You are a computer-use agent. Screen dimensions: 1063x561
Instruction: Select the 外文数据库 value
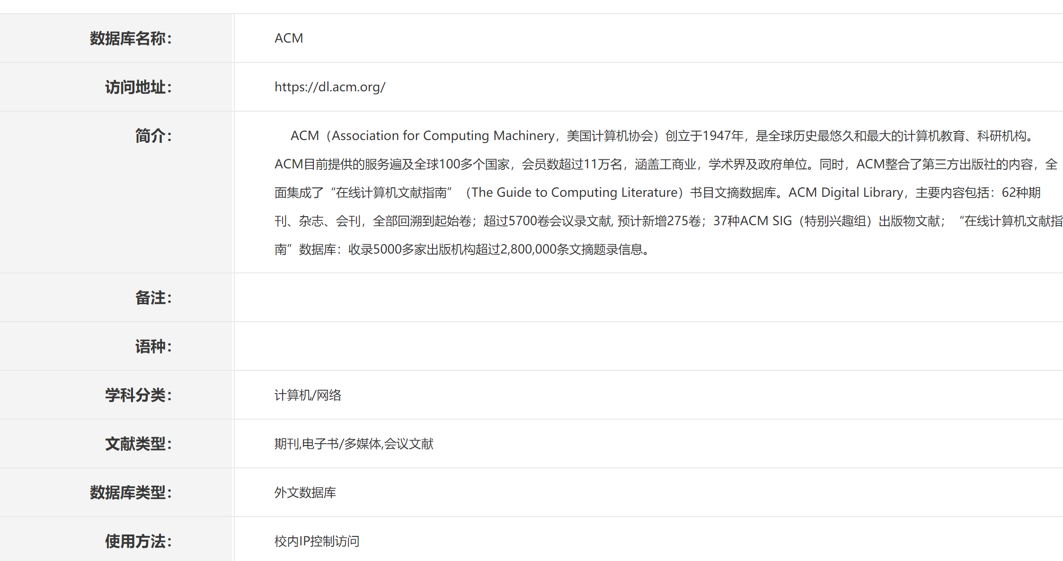[x=305, y=492]
